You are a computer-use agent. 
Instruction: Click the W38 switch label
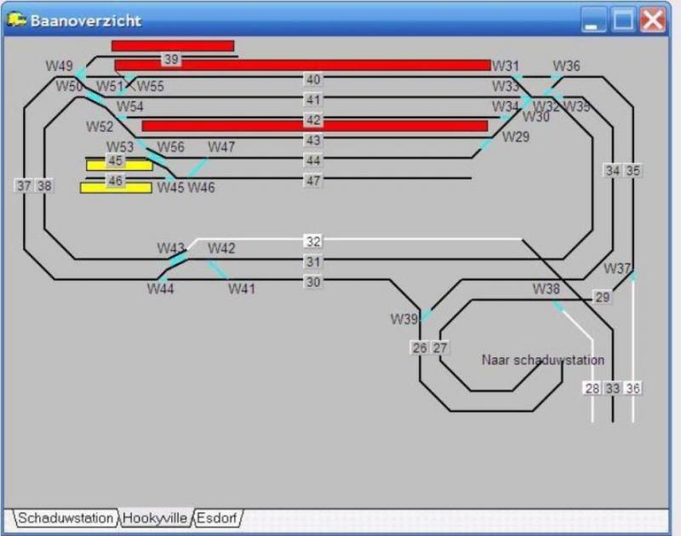point(547,288)
